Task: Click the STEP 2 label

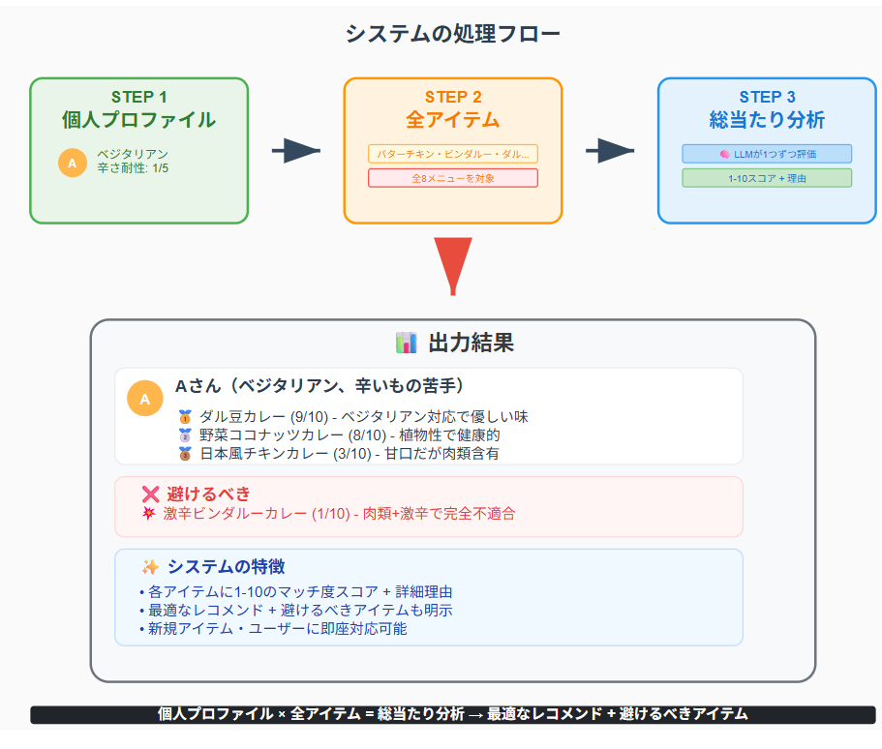Action: (x=453, y=98)
